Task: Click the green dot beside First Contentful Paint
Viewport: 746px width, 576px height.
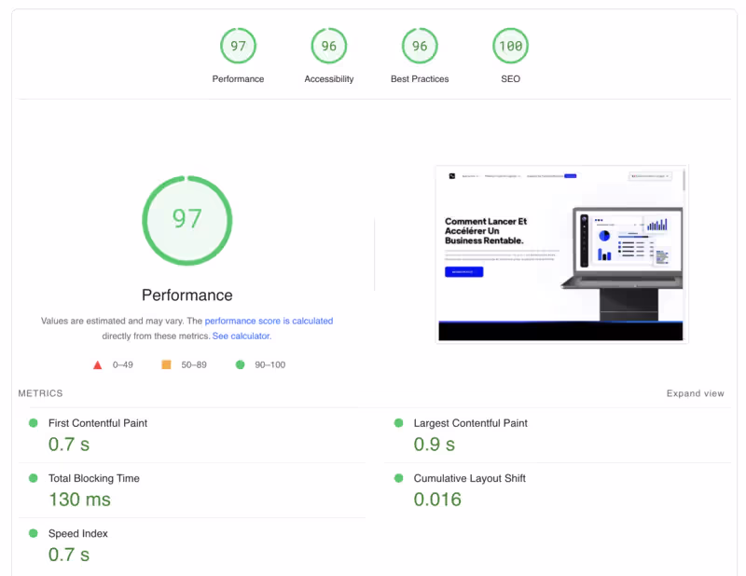Action: (x=34, y=423)
